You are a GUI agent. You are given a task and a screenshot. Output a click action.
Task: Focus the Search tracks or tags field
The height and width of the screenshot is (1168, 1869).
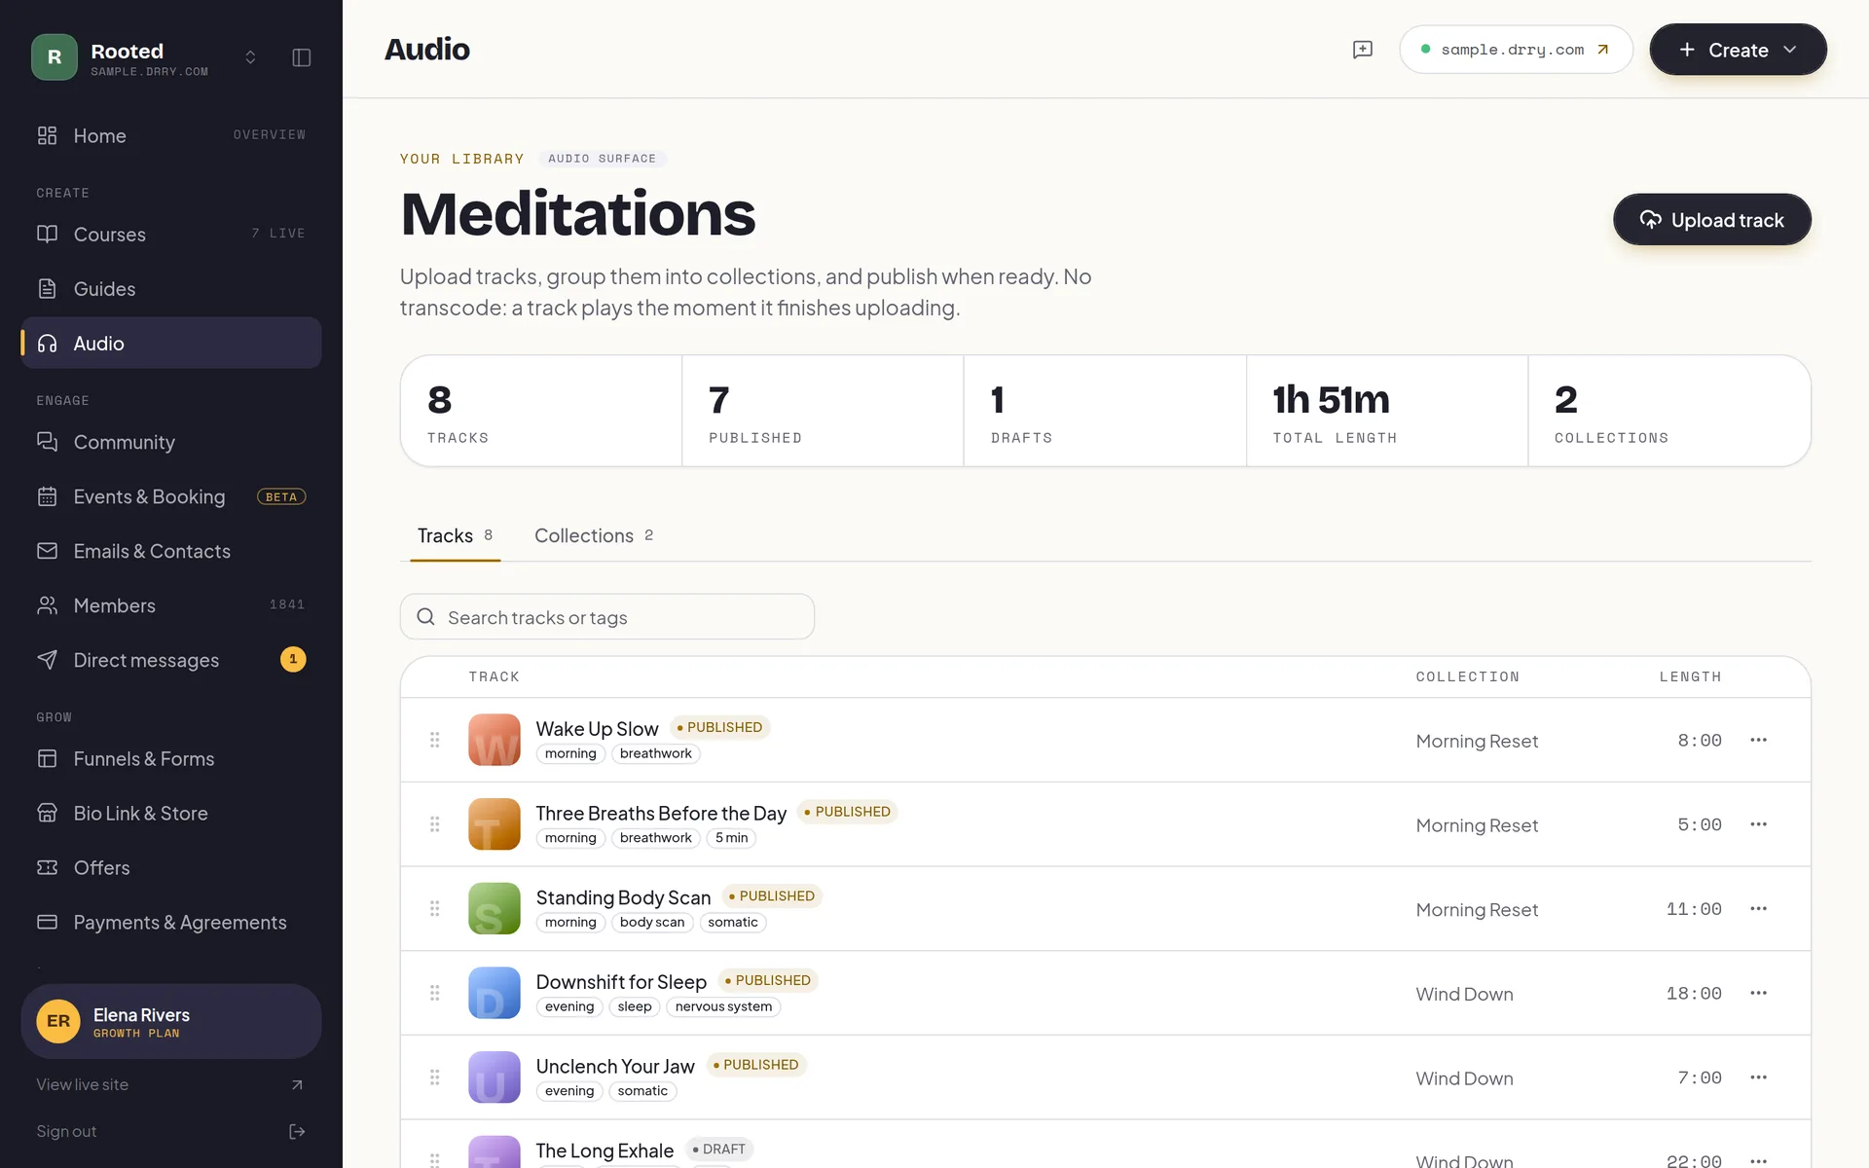tap(607, 617)
